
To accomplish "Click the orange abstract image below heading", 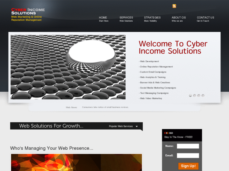I will click(x=76, y=162).
